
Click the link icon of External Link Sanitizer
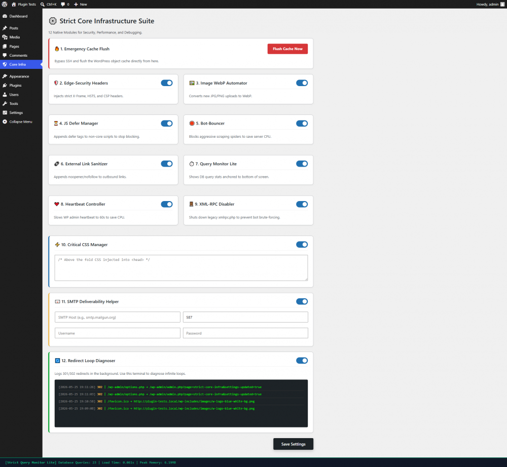(x=57, y=164)
